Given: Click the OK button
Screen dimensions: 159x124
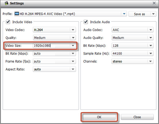Looking at the screenshot, I should 99,117.
